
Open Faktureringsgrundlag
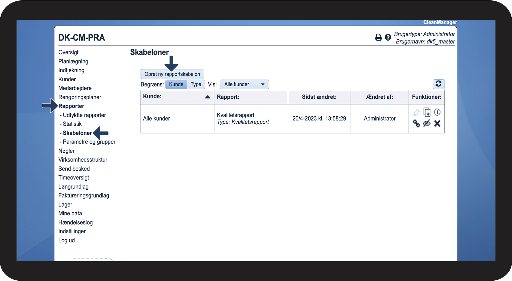(84, 196)
